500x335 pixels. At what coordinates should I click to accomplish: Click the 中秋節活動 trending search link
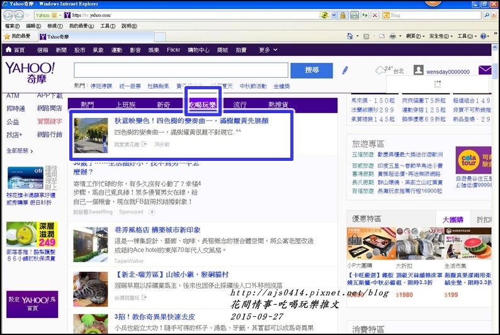point(253,86)
